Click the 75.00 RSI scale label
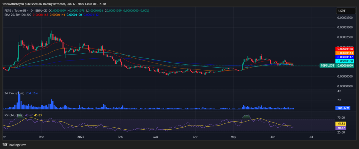This screenshot has width=359, height=149. click(341, 118)
